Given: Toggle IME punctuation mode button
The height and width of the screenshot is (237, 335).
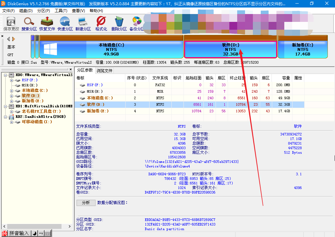Looking at the screenshot, I should [x=41, y=233].
